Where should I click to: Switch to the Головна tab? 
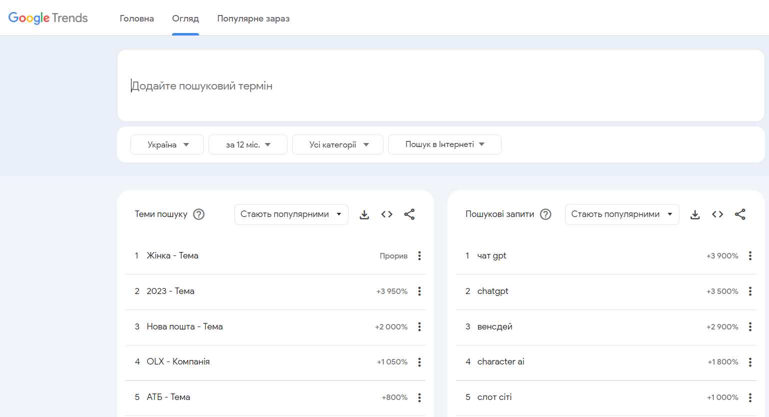(136, 18)
